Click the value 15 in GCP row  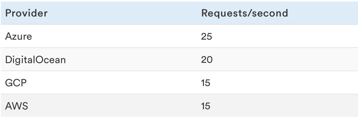pos(206,83)
